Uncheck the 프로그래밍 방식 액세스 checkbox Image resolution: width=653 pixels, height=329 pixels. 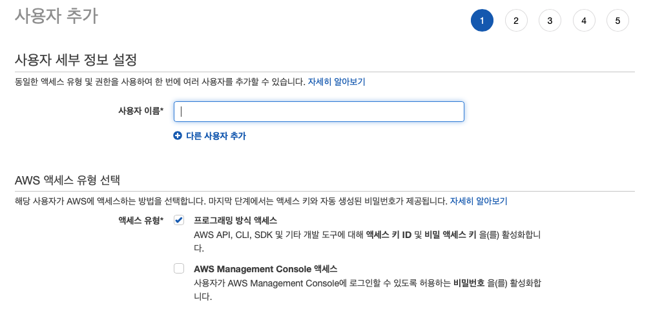pyautogui.click(x=179, y=221)
